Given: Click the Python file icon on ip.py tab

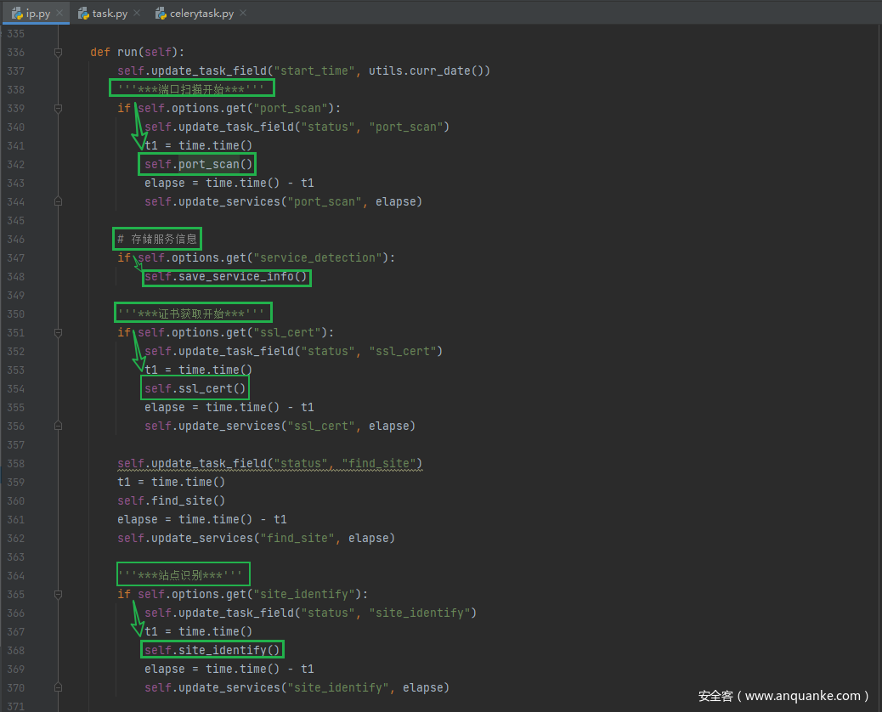Looking at the screenshot, I should (x=16, y=14).
